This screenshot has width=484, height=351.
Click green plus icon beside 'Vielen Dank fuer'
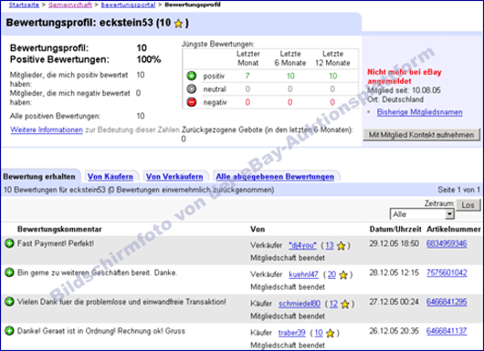point(9,302)
